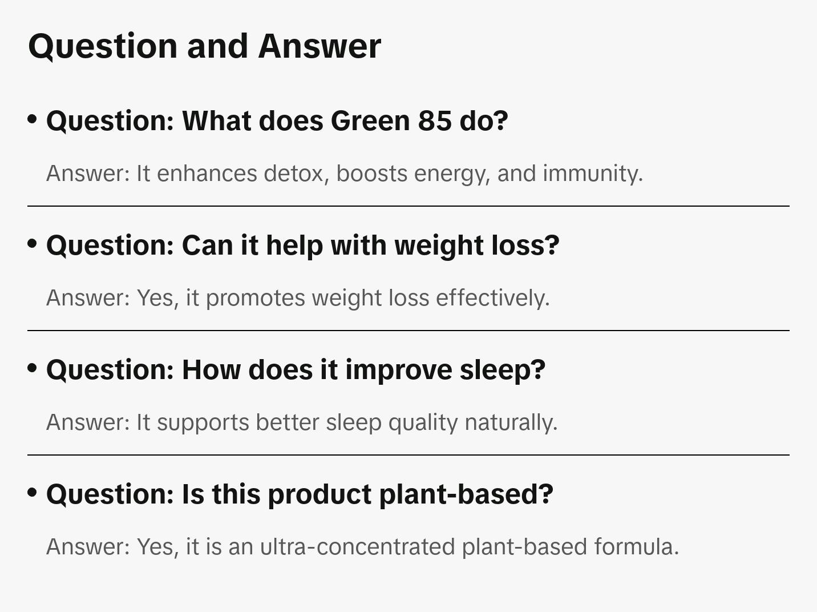
Task: Click the answer about detox, energy, and immunity
Action: (344, 174)
